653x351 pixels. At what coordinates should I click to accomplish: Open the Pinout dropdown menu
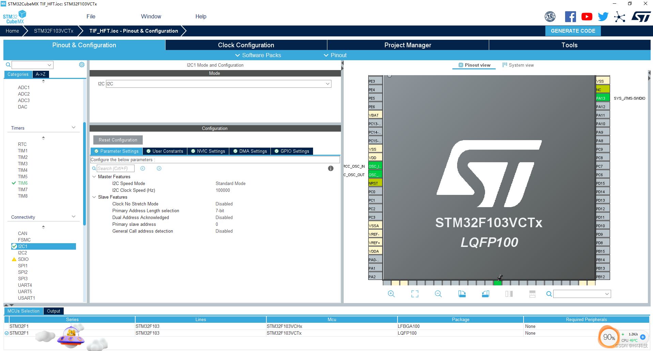[x=335, y=55]
